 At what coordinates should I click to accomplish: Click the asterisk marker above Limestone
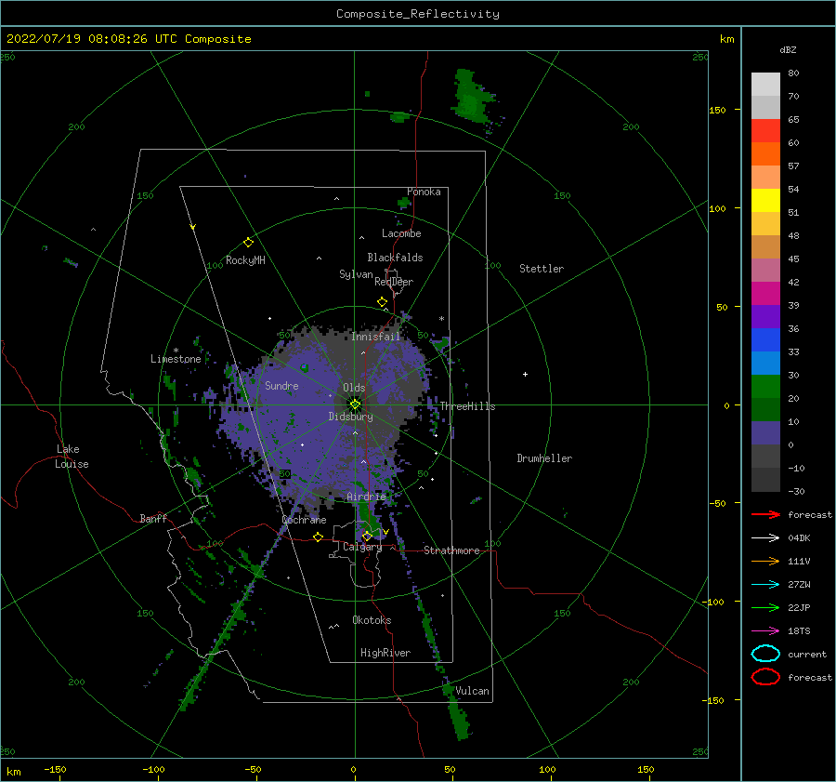pyautogui.click(x=176, y=351)
